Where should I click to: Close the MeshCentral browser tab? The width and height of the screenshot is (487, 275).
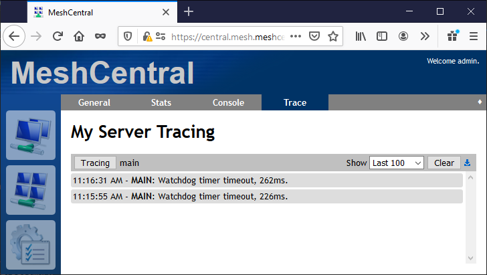pyautogui.click(x=166, y=12)
